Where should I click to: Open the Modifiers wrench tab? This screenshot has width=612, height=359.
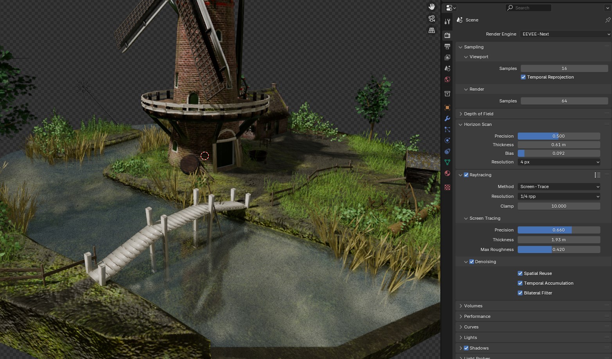coord(447,118)
